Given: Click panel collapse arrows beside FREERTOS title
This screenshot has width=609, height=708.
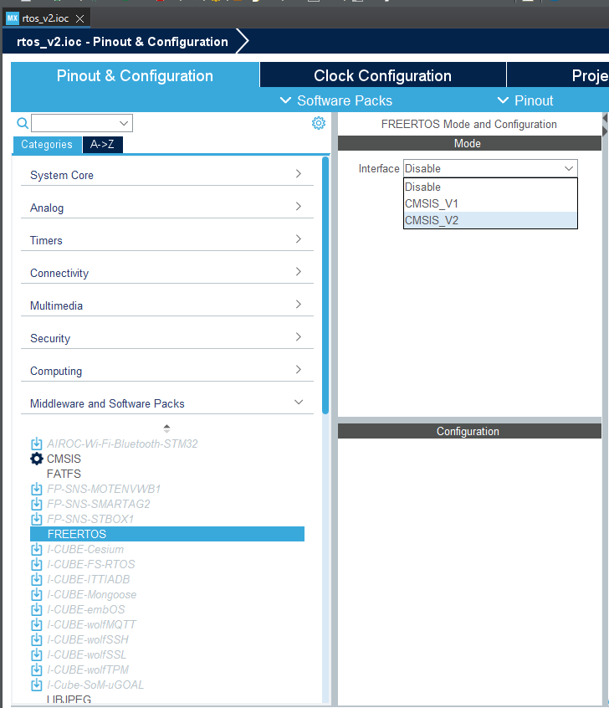Looking at the screenshot, I should 605,125.
